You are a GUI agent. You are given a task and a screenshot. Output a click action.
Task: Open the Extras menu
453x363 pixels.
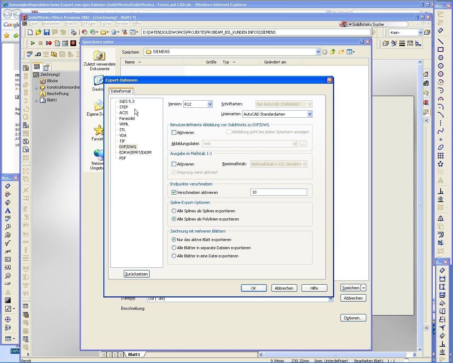coord(105,23)
